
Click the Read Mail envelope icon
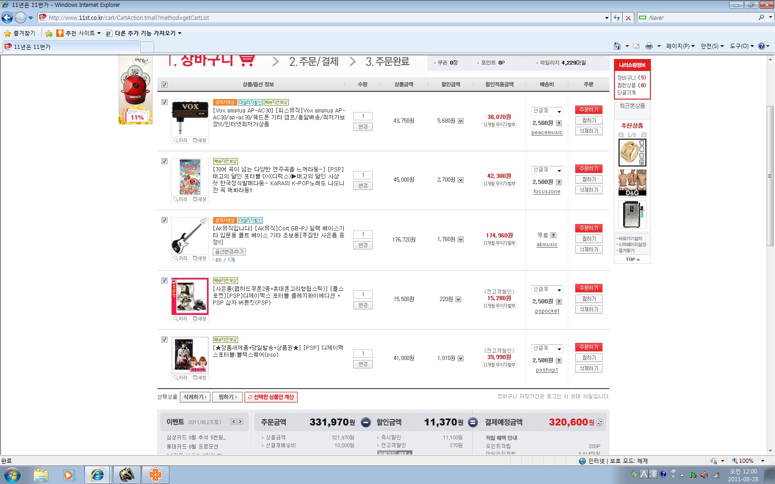[x=636, y=46]
